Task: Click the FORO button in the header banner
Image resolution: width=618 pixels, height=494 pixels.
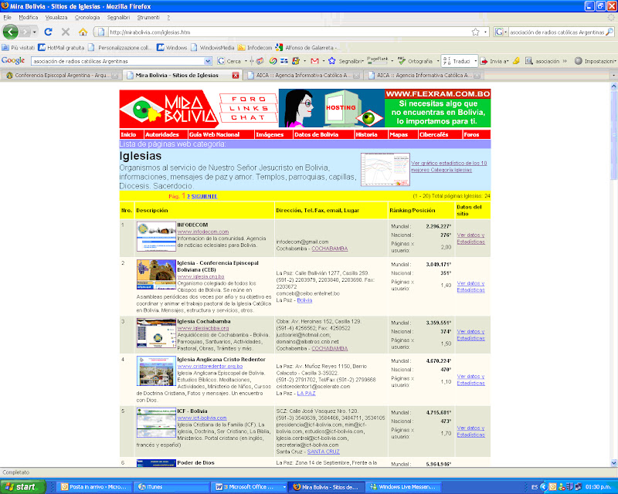Action: (x=248, y=99)
